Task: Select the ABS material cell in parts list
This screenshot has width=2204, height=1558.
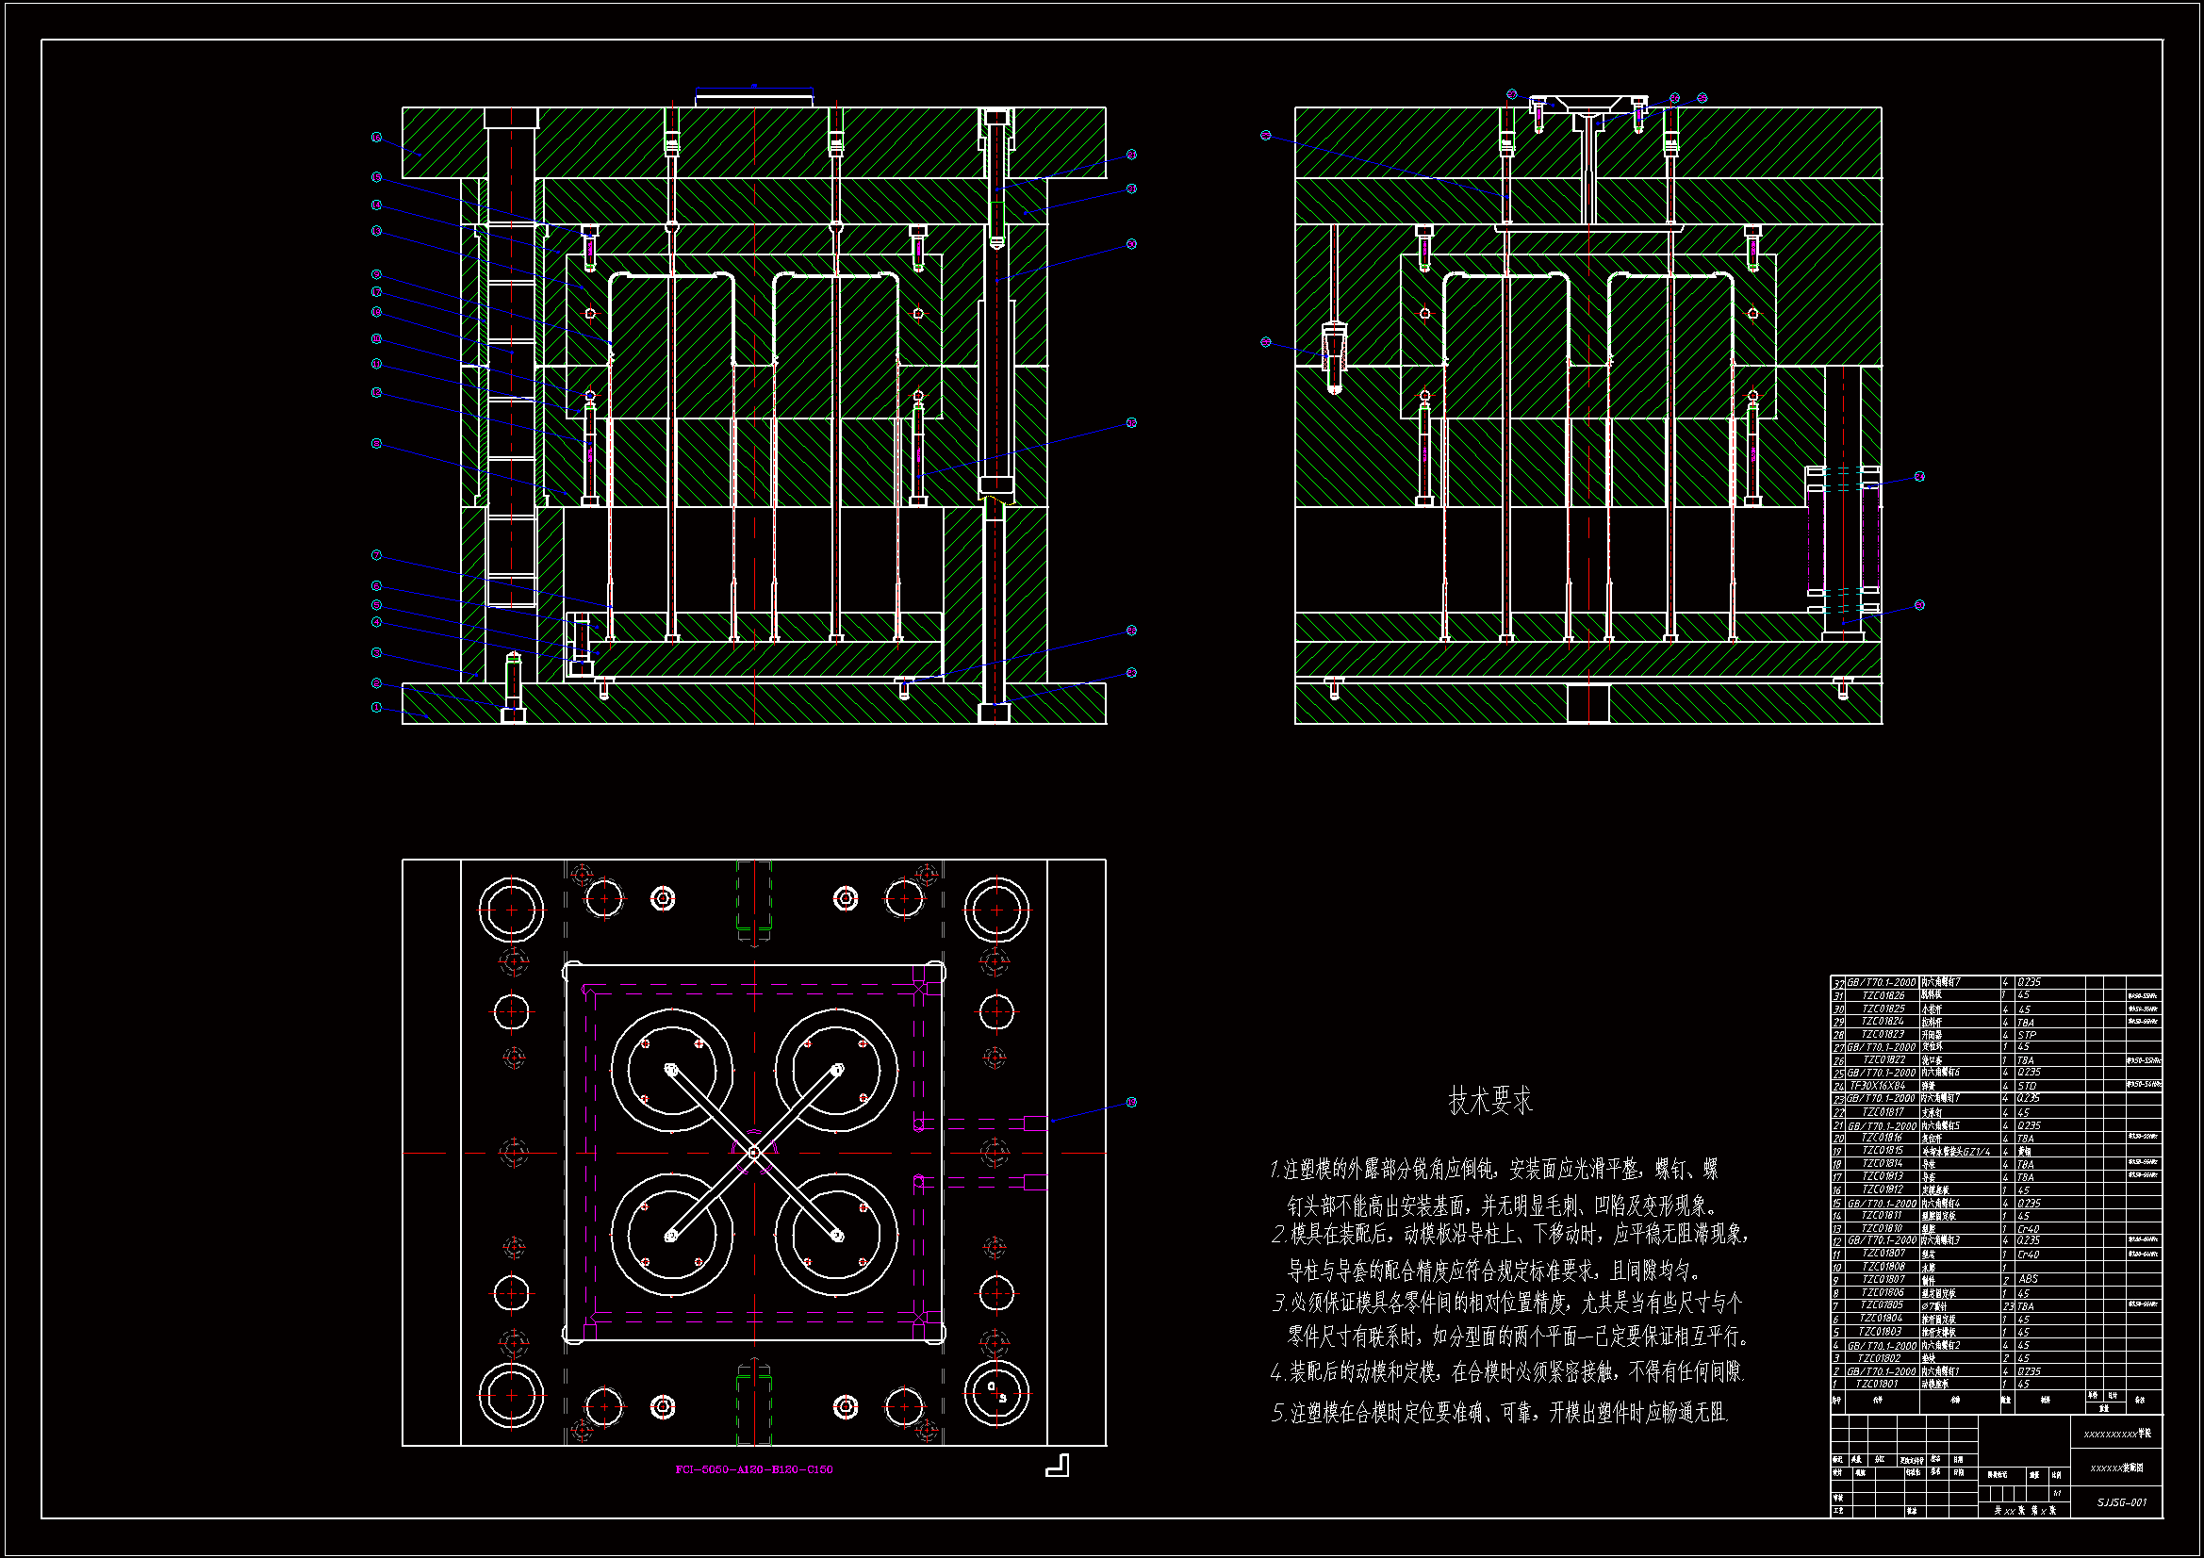Action: [2028, 1280]
